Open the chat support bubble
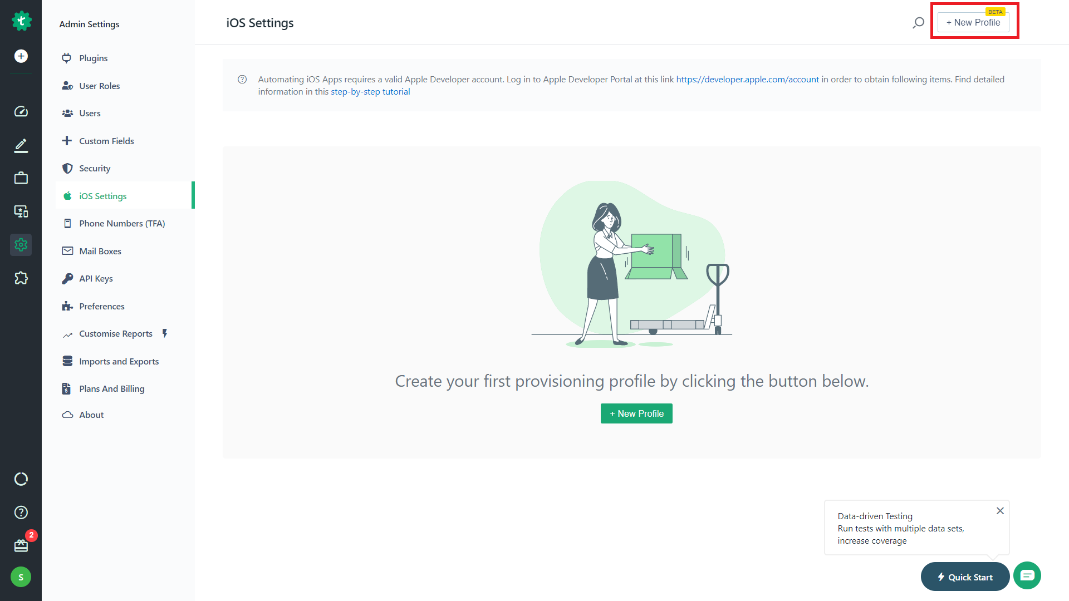1069x601 pixels. coord(1027,575)
